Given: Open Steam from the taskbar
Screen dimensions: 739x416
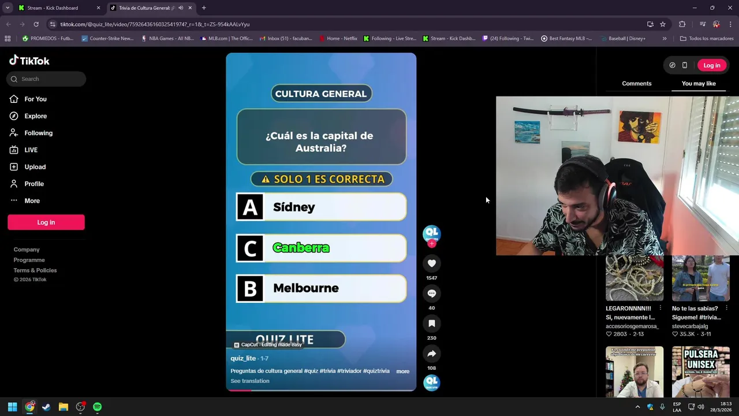Looking at the screenshot, I should pyautogui.click(x=46, y=407).
